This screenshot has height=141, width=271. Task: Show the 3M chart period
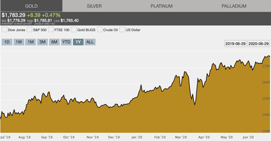(42, 42)
